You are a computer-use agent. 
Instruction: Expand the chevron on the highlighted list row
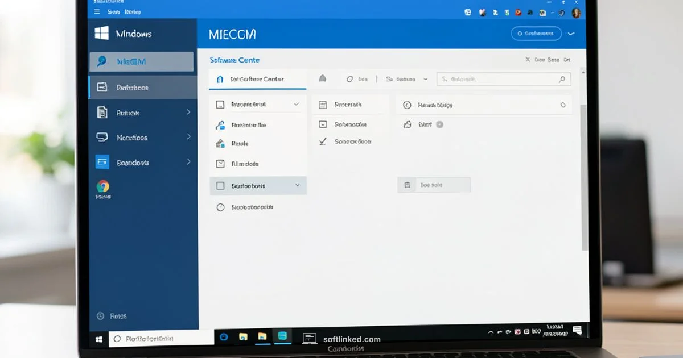click(x=297, y=186)
